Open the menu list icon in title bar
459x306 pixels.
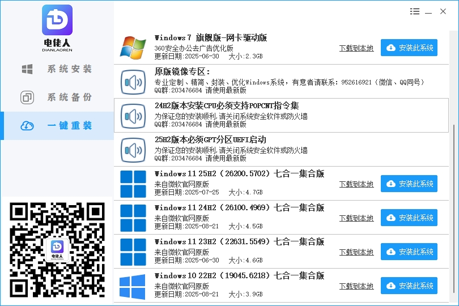coord(415,11)
